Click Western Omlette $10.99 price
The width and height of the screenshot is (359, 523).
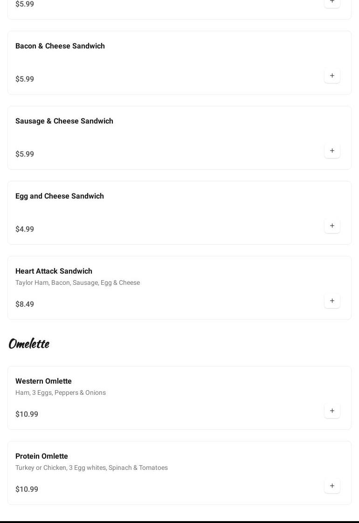pos(27,414)
